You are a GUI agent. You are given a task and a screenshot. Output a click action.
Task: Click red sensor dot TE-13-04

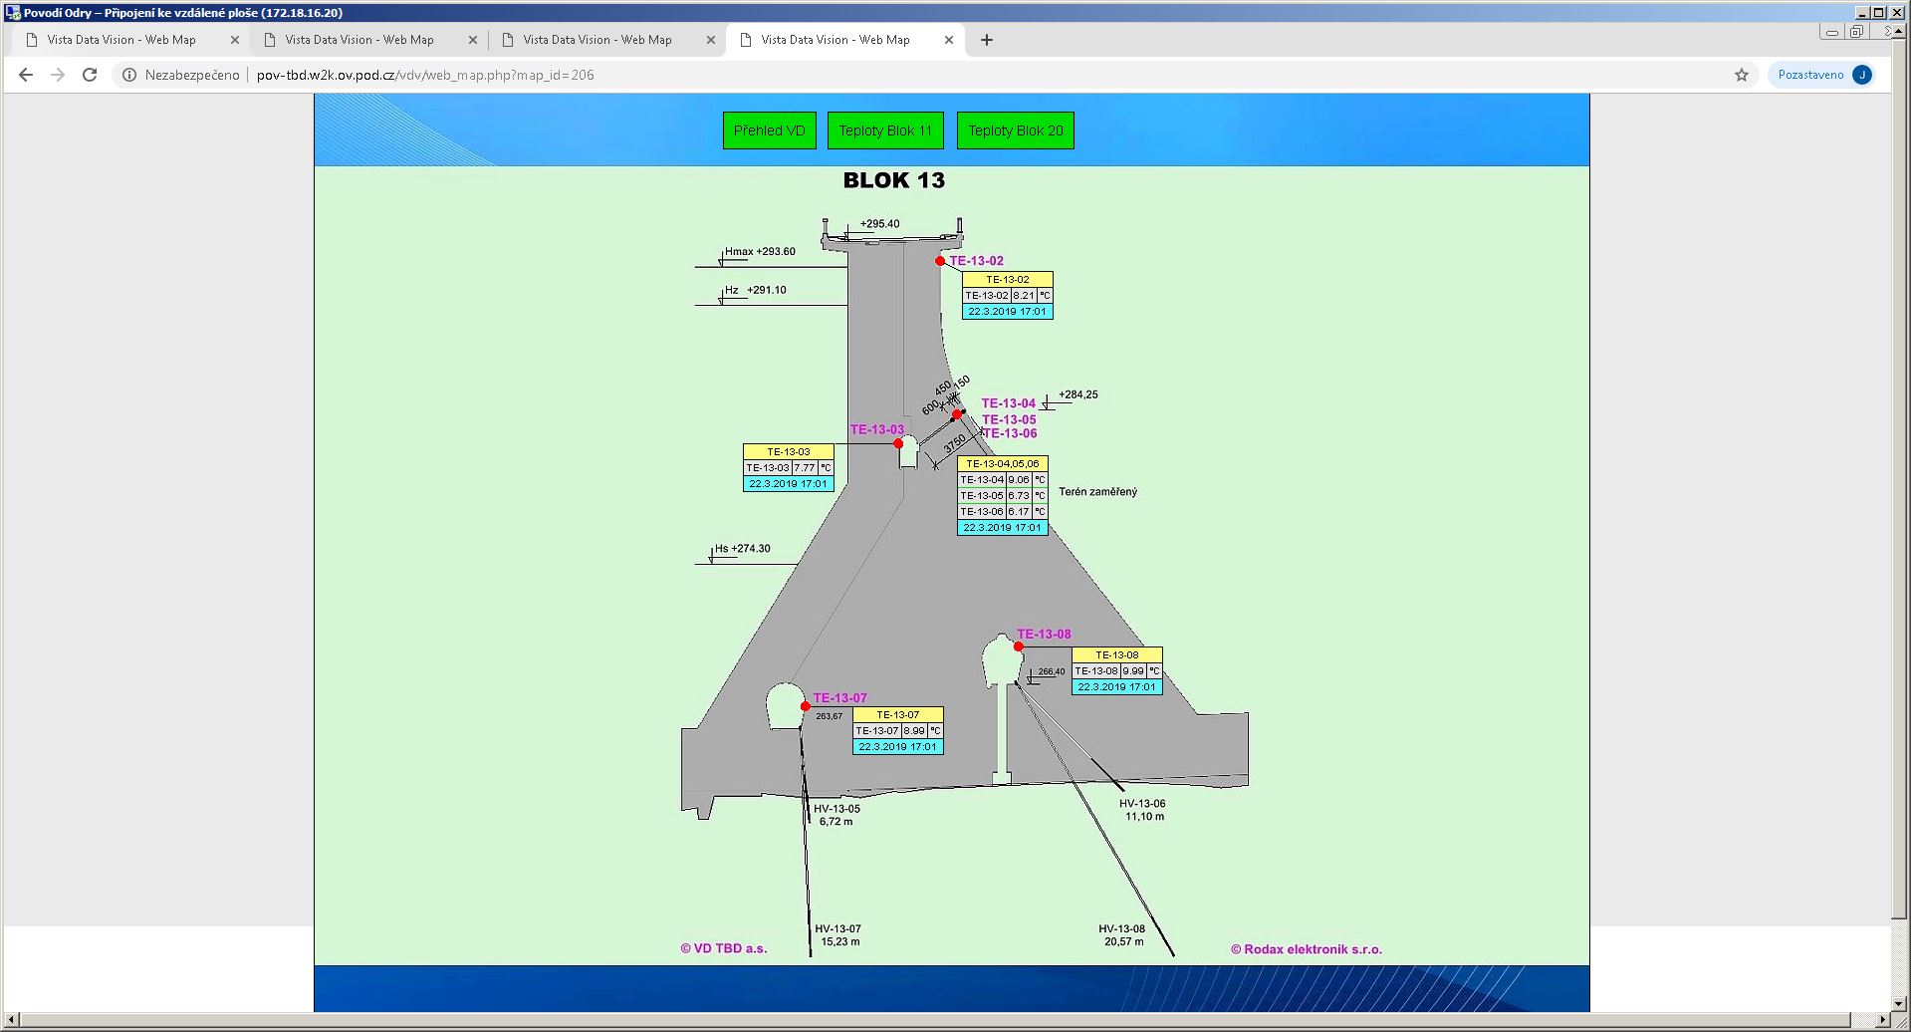[957, 414]
